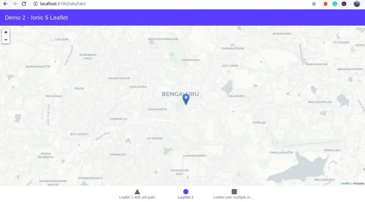The width and height of the screenshot is (365, 202).
Task: Click the BCC LAYOUT map label
Action: pyautogui.click(x=79, y=134)
